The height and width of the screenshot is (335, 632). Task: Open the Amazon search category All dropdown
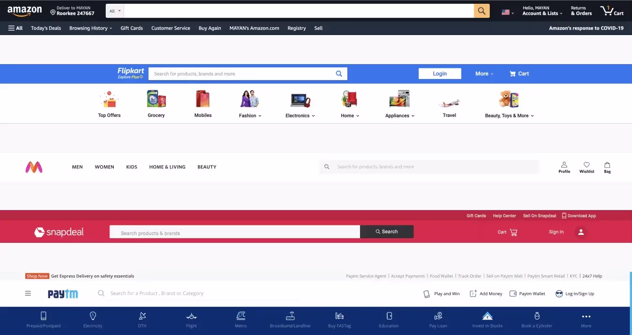click(x=115, y=11)
